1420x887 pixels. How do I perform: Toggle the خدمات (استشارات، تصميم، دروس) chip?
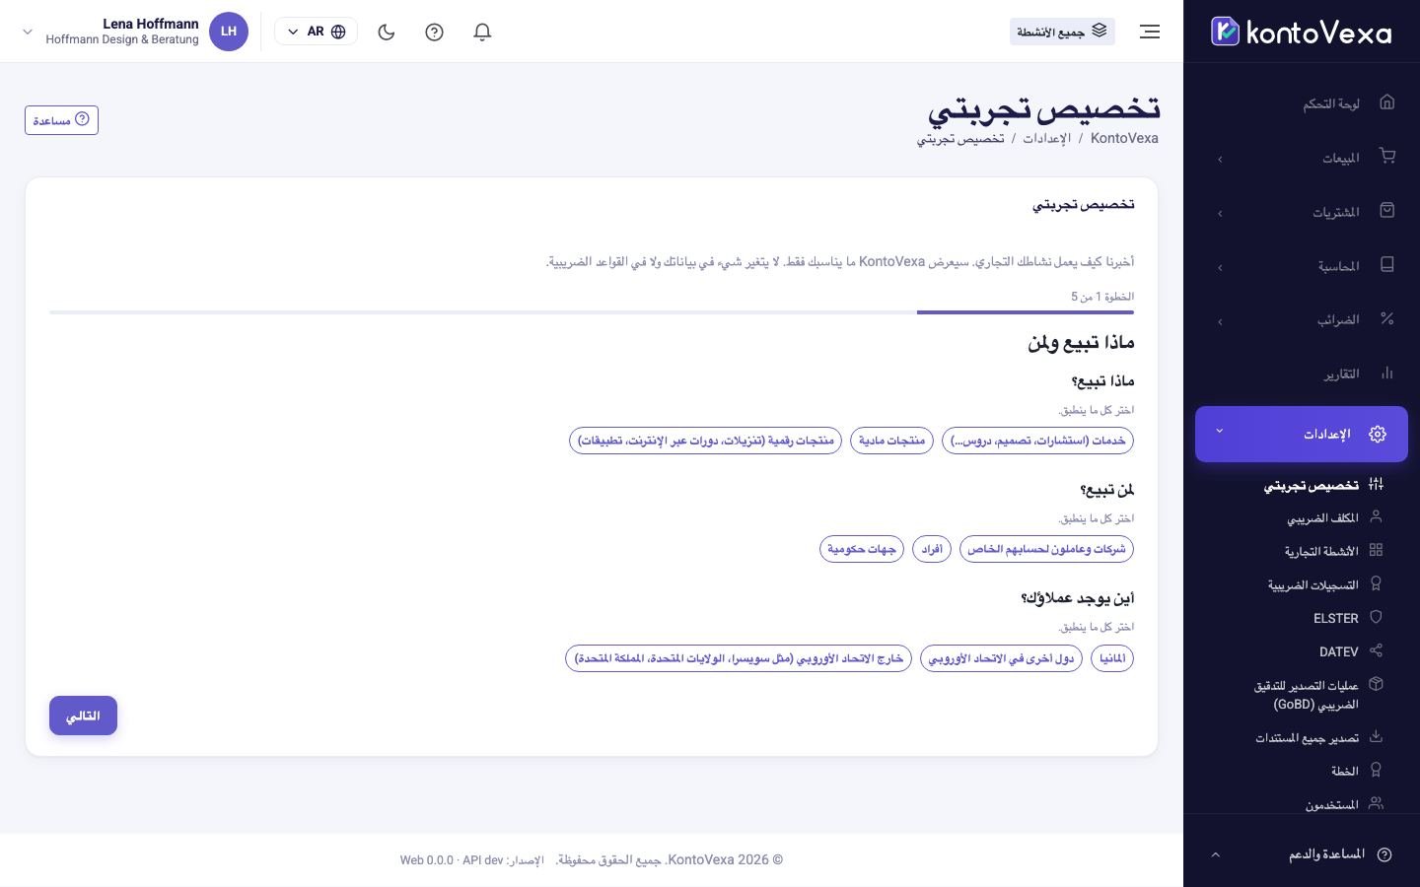click(1037, 441)
